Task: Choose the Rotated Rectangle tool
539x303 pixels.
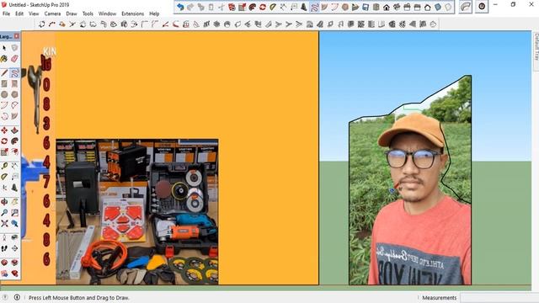Action: point(14,83)
